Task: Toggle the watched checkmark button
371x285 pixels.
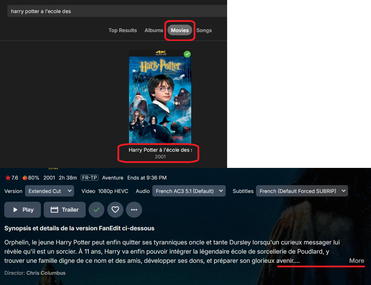Action: click(x=96, y=210)
